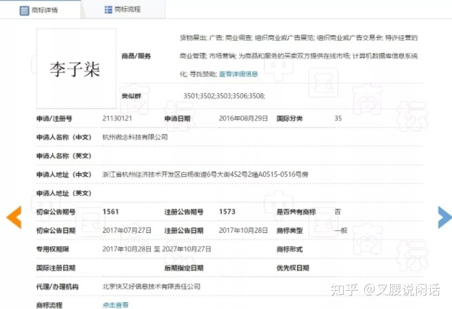Select shared trademark value 否
452x309 pixels.
338,212
